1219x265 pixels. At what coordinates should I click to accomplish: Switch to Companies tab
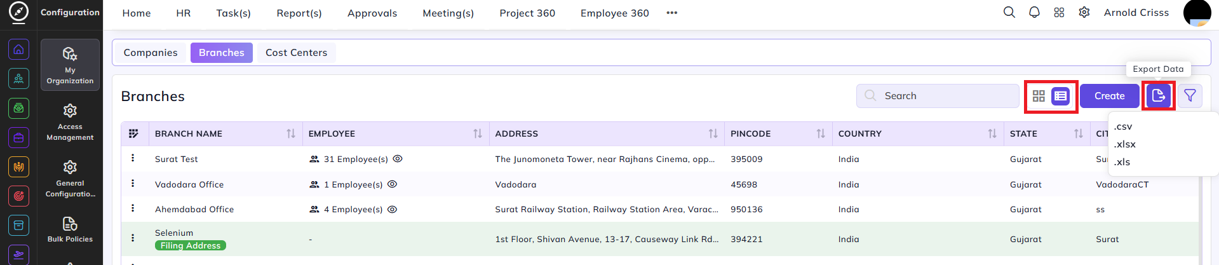(151, 53)
